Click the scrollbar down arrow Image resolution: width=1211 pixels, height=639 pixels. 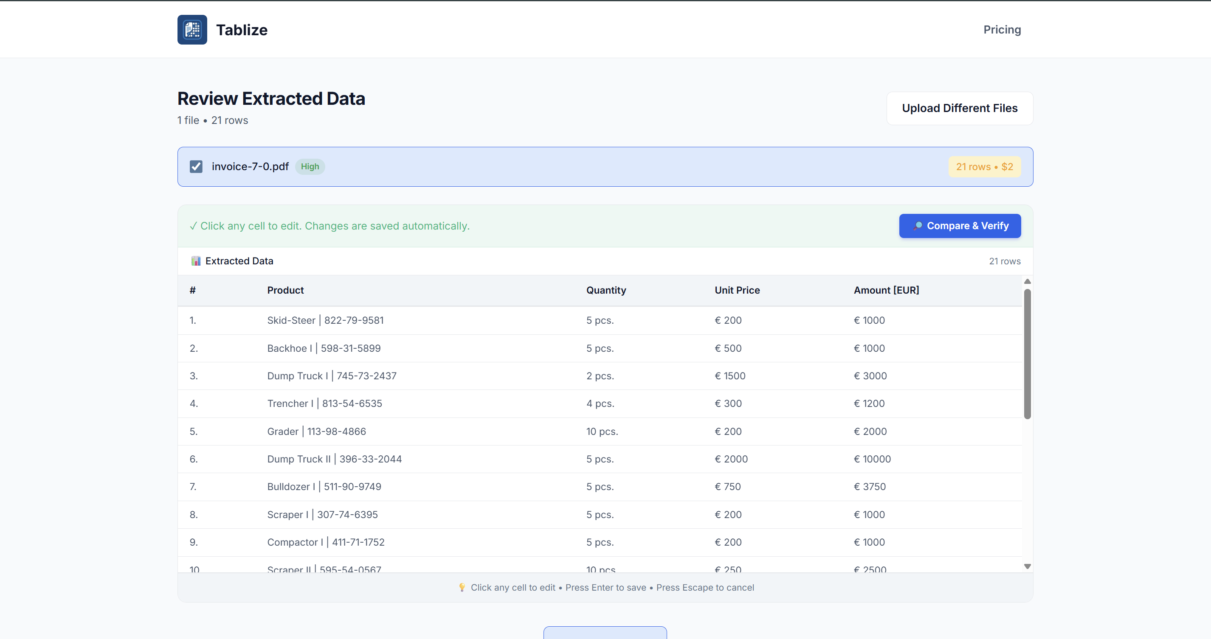tap(1027, 566)
